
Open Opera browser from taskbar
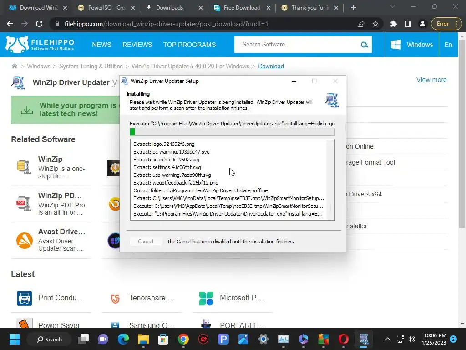pyautogui.click(x=343, y=339)
